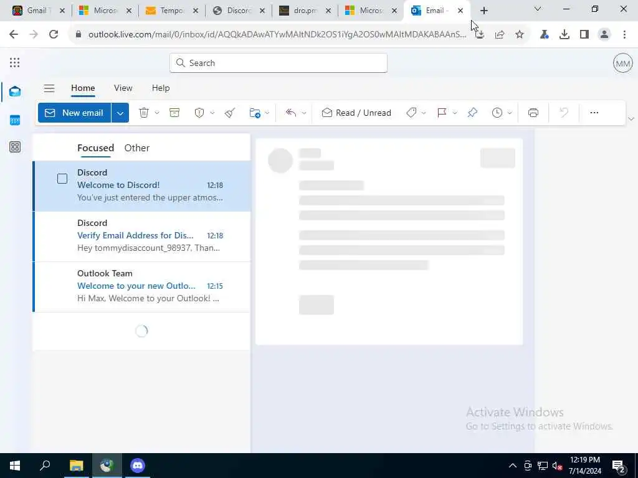
Task: Open the Calendar module in the sidebar
Action: (x=15, y=120)
